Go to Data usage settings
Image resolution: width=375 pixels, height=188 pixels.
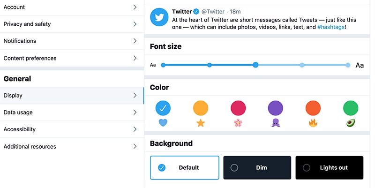70,113
